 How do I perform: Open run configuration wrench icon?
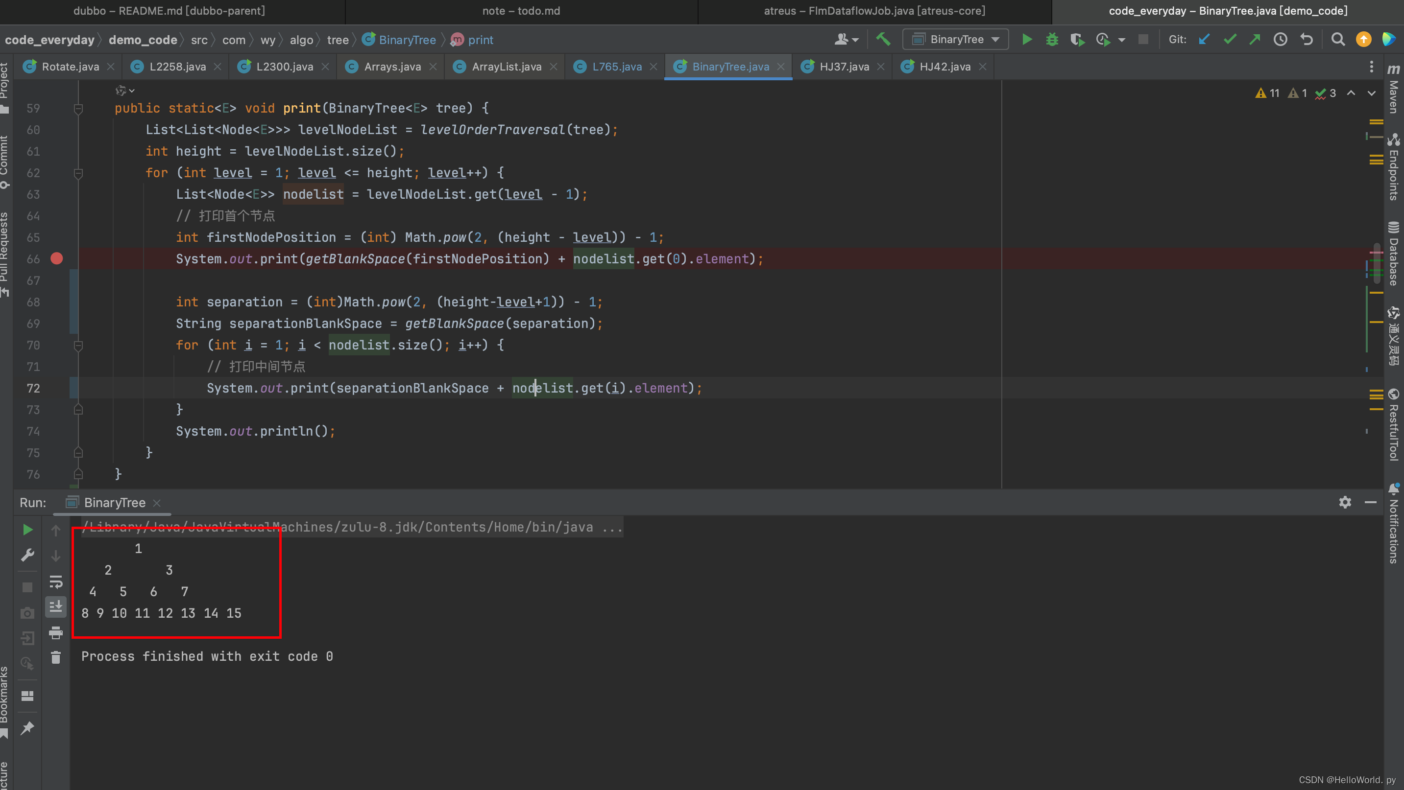[x=27, y=556]
